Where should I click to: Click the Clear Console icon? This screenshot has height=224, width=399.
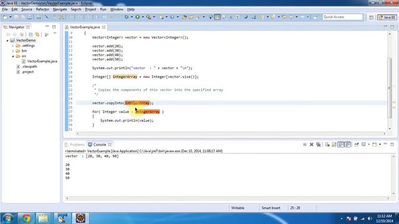pos(327,144)
